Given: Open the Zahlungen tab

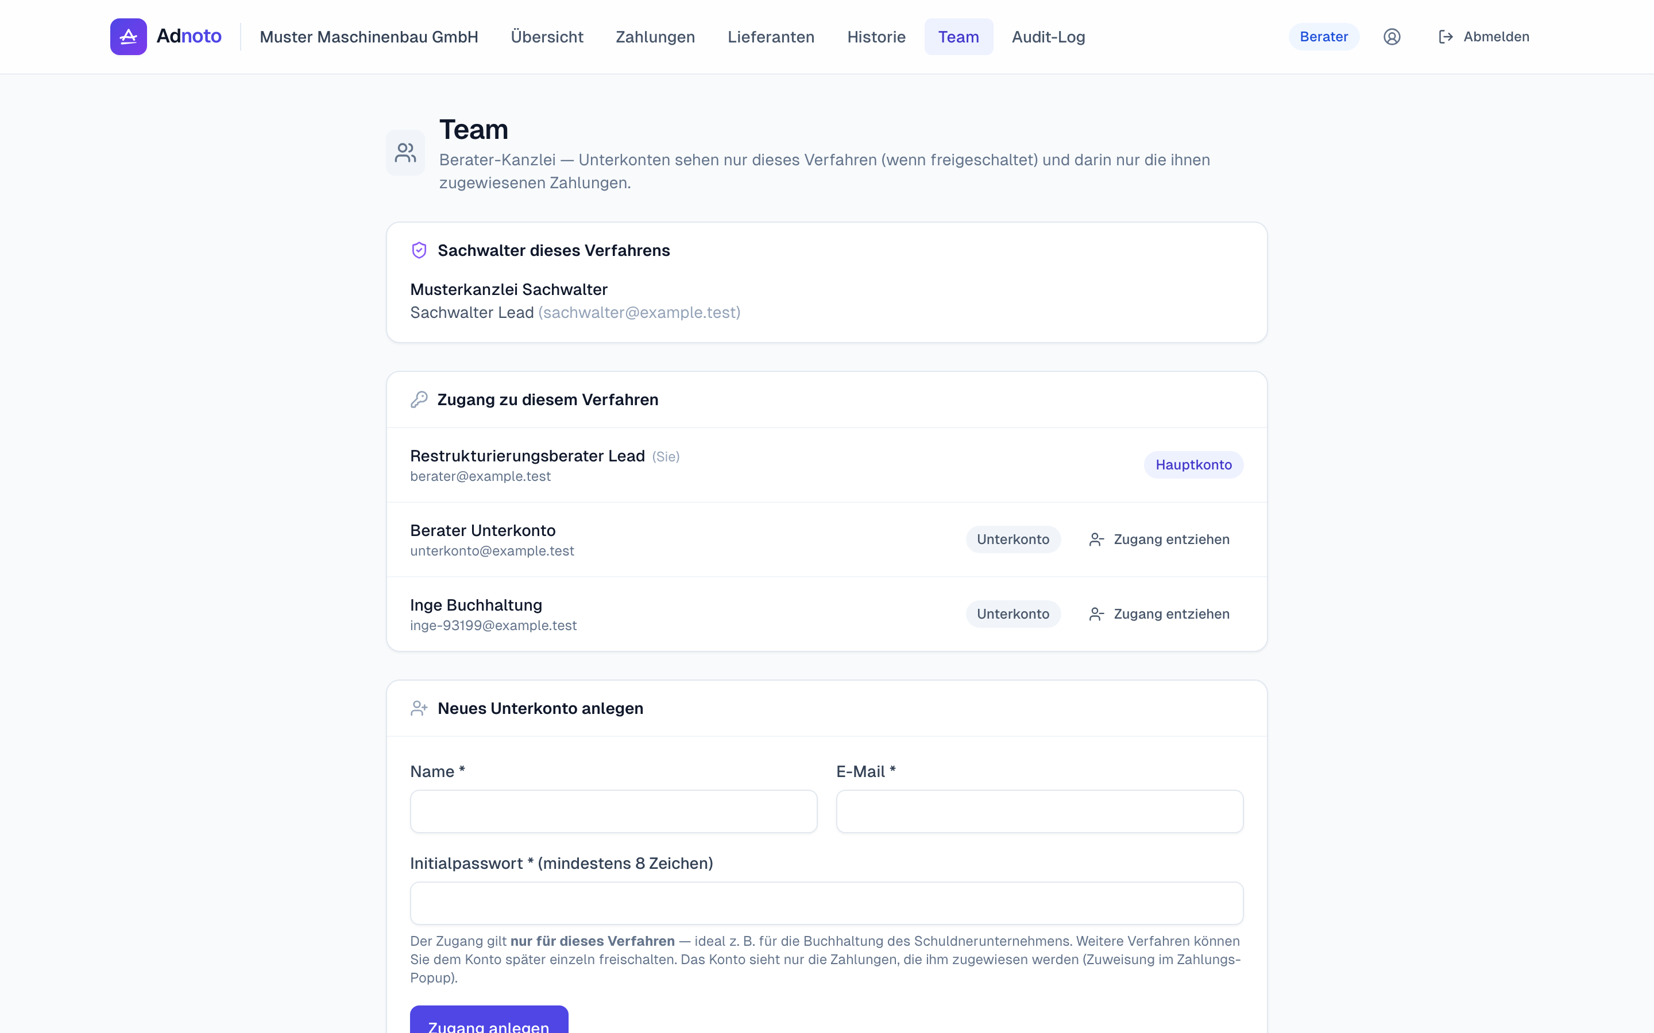Looking at the screenshot, I should point(655,37).
